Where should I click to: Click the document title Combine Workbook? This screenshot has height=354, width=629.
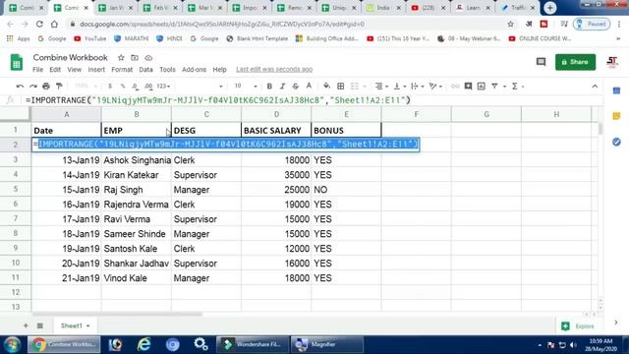coord(70,58)
